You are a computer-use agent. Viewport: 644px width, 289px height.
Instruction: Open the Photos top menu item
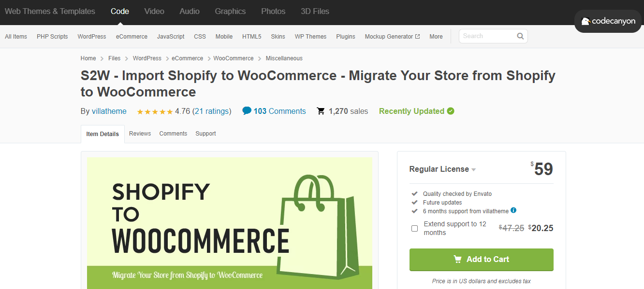pos(273,11)
